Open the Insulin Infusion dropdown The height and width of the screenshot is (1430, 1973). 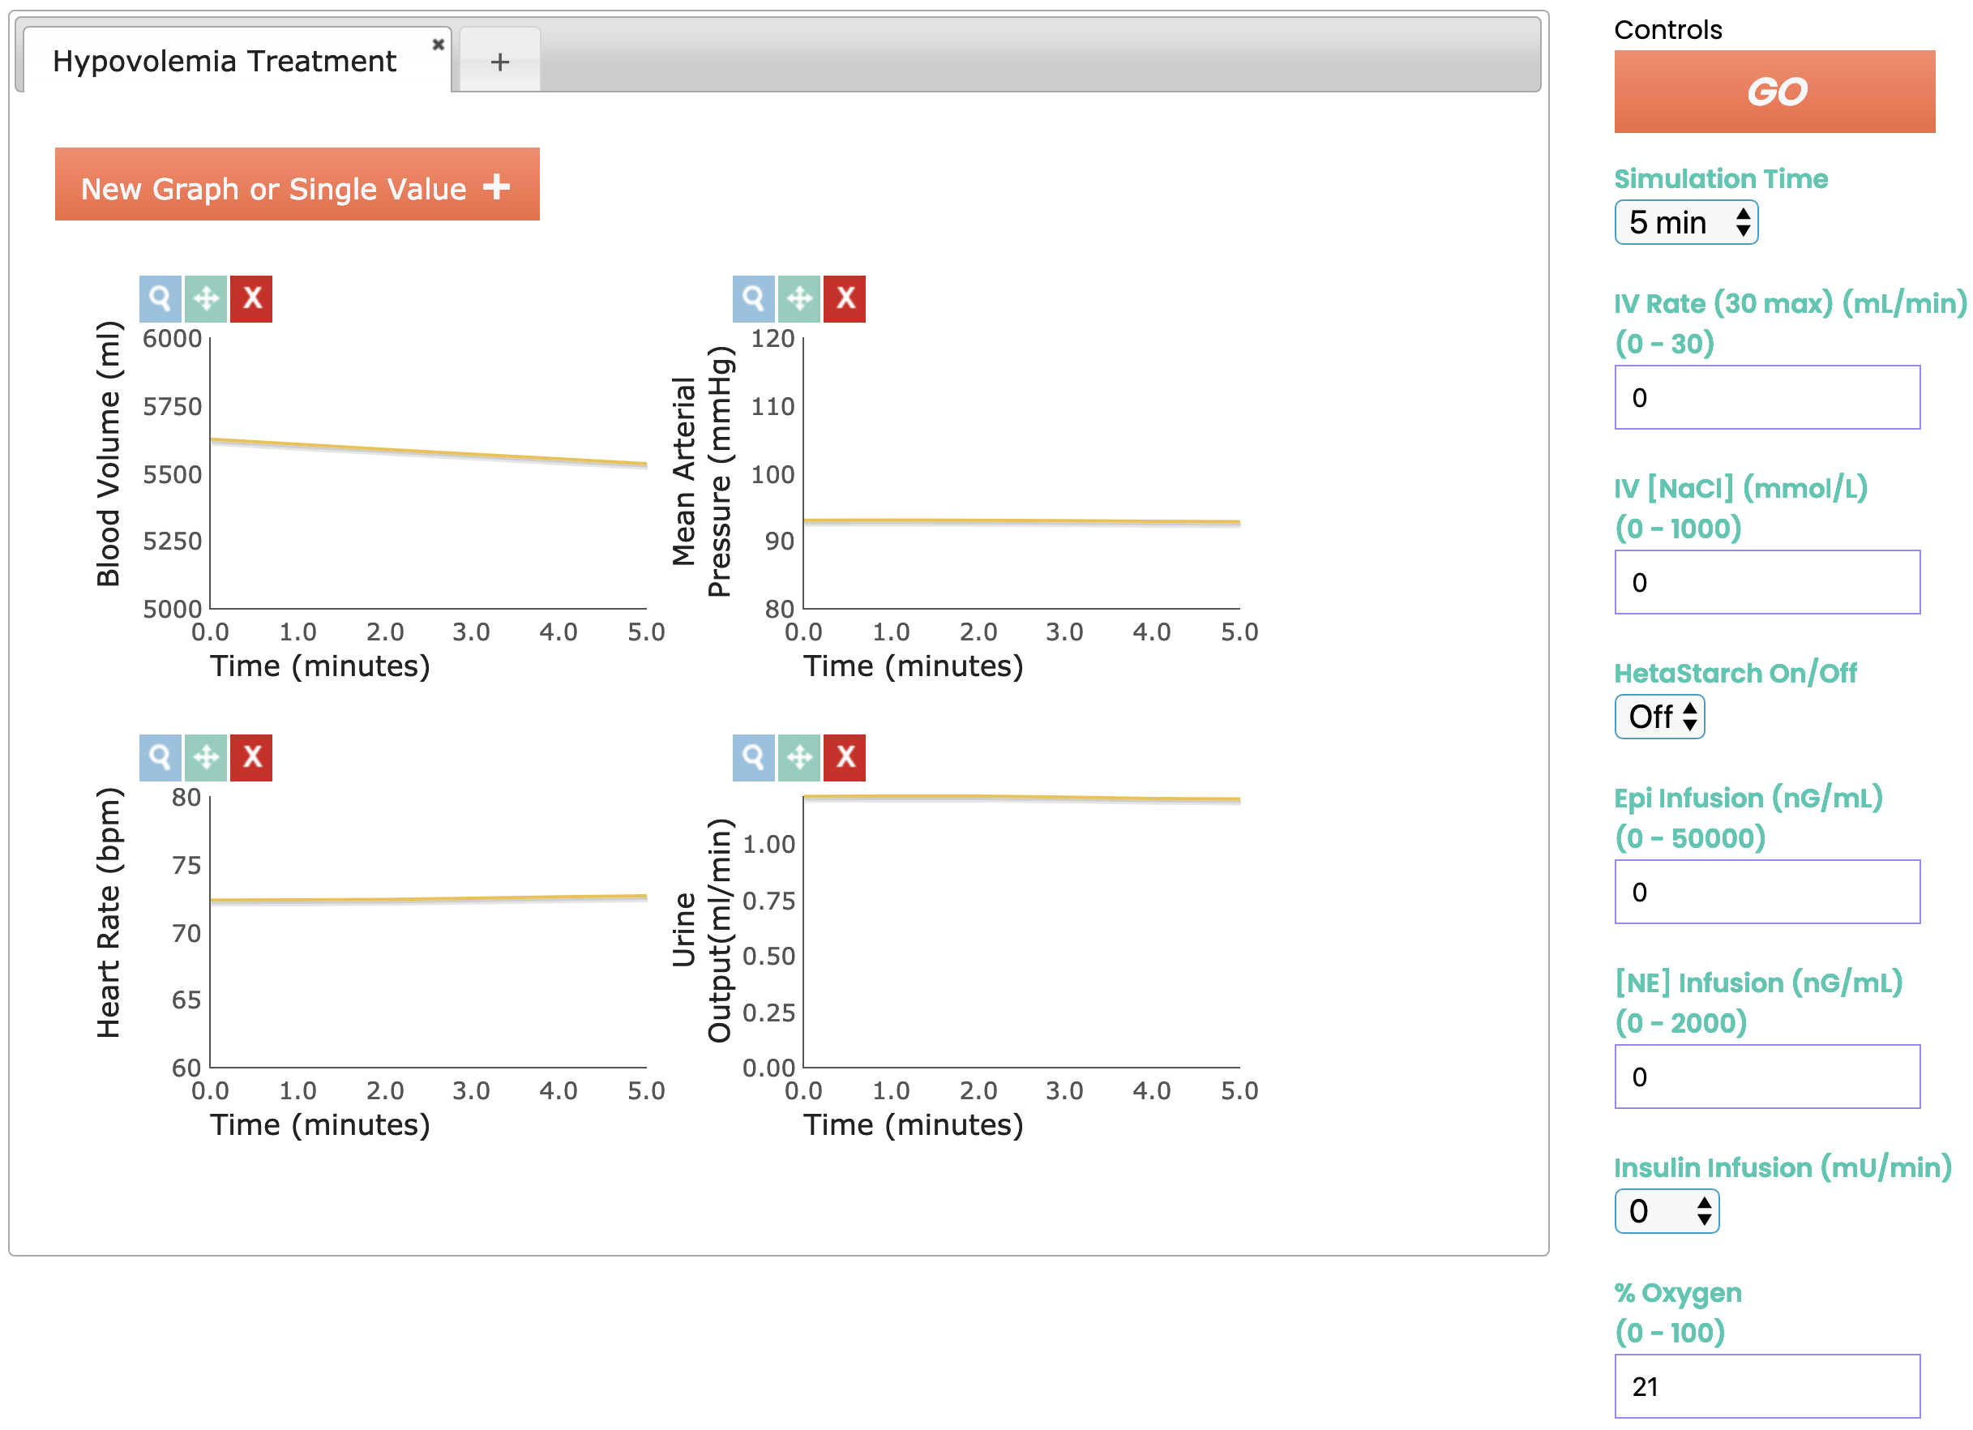tap(1666, 1211)
